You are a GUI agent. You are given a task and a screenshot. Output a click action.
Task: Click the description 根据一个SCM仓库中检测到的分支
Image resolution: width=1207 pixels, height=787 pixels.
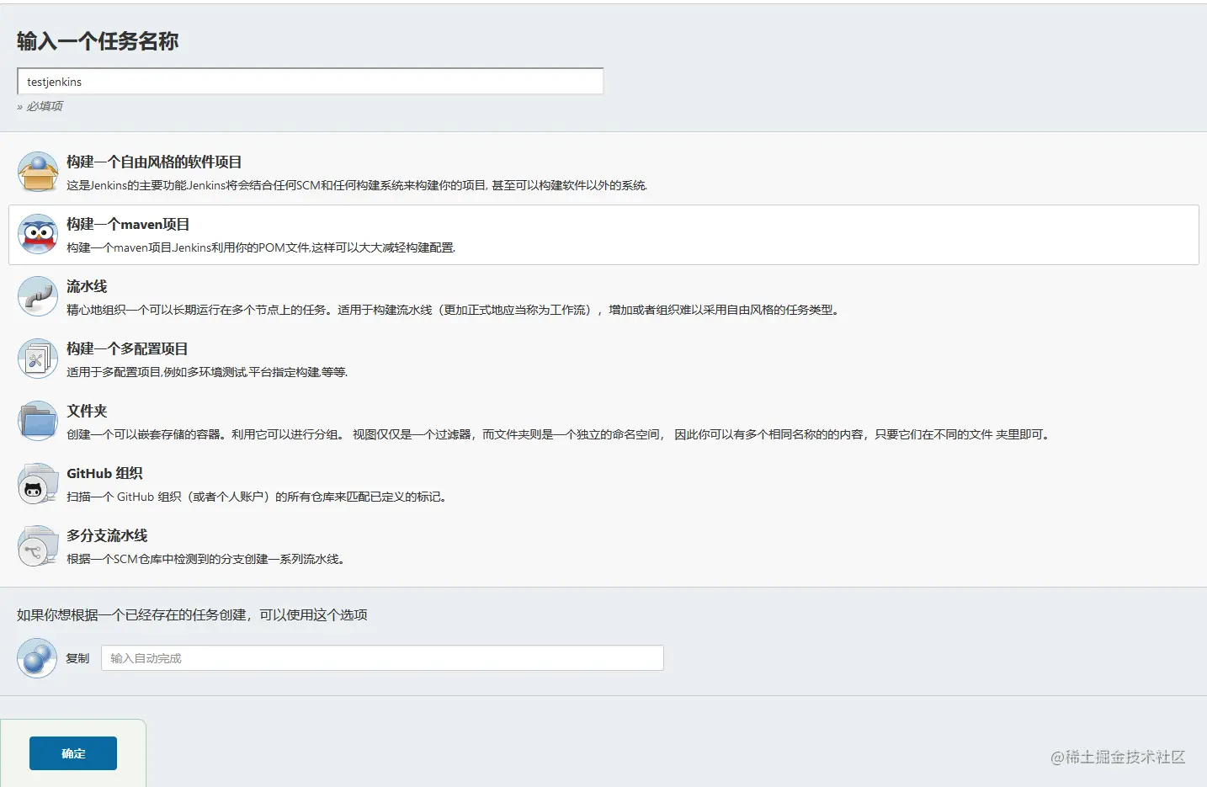pos(206,560)
